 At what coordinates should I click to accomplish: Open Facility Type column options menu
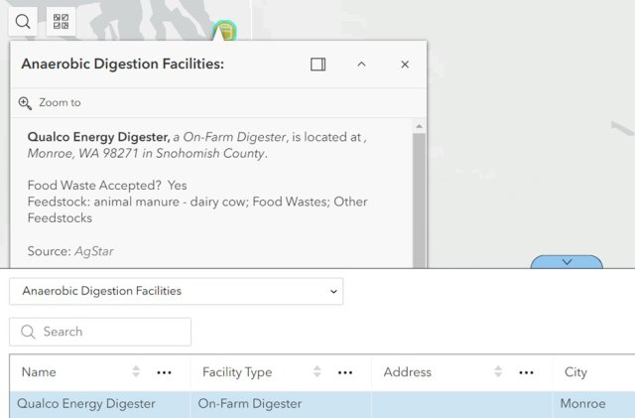[345, 372]
